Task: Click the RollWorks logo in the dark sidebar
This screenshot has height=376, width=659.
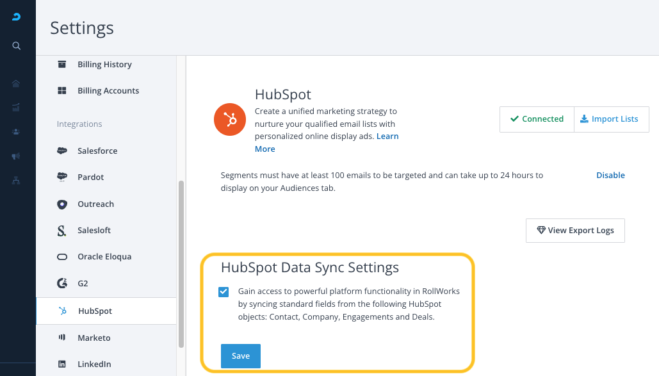Action: [17, 17]
